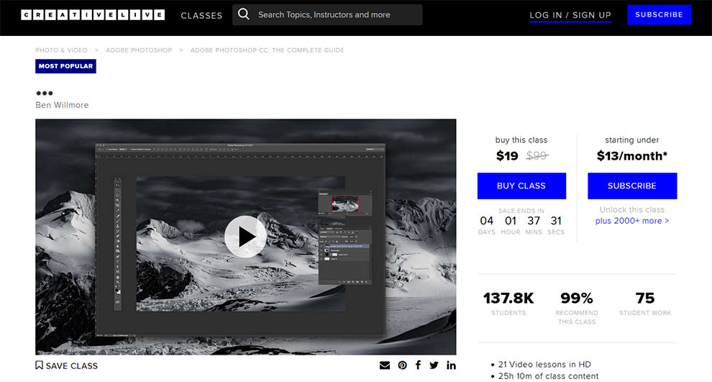Share class on Twitter
Screen dimensions: 712x382
click(x=434, y=365)
